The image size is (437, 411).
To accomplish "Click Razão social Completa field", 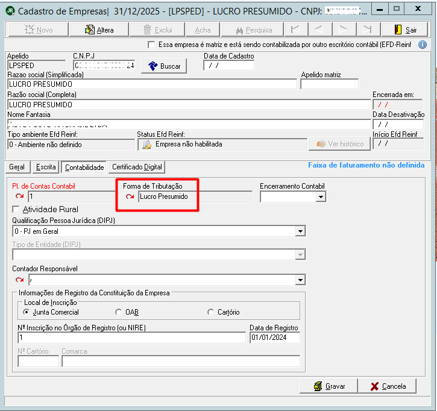I will (x=189, y=104).
